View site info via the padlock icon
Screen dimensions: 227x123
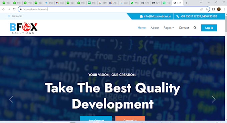click(x=21, y=9)
